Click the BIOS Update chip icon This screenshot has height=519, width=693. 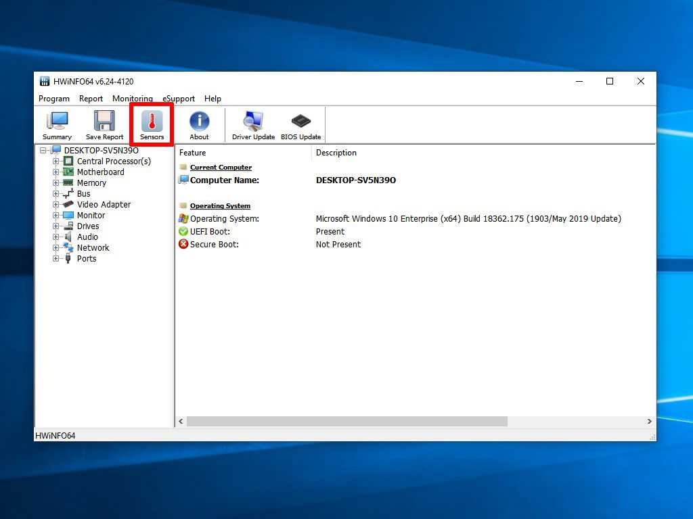(x=300, y=125)
